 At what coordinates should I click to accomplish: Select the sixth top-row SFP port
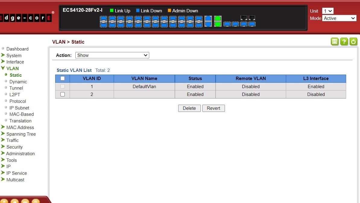[147, 19]
